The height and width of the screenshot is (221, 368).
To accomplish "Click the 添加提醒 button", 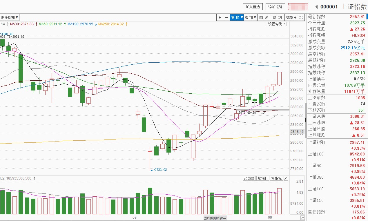I will coord(276,7).
